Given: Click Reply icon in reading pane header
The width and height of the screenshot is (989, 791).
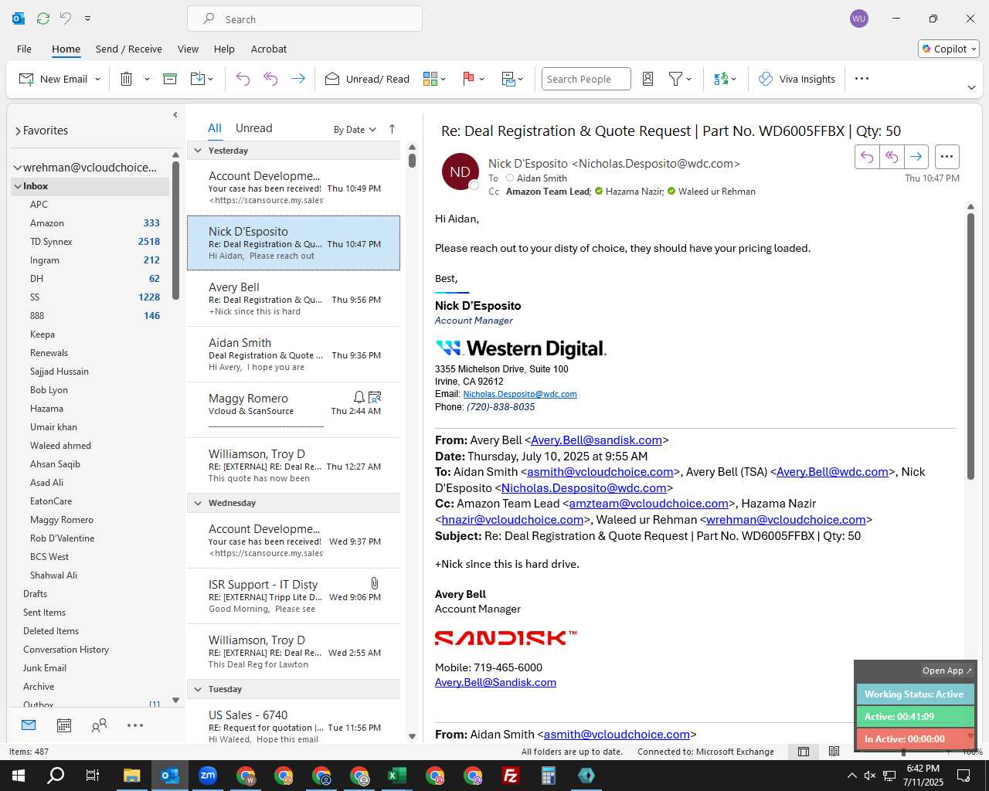Looking at the screenshot, I should point(867,157).
